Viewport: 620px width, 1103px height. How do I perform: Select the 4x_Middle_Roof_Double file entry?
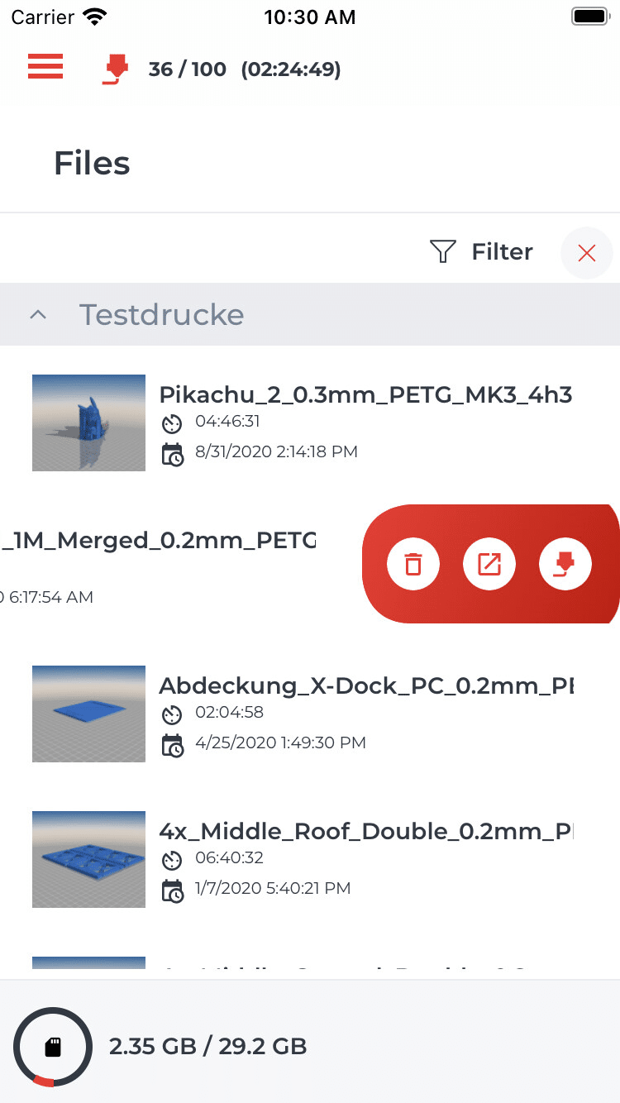365,831
